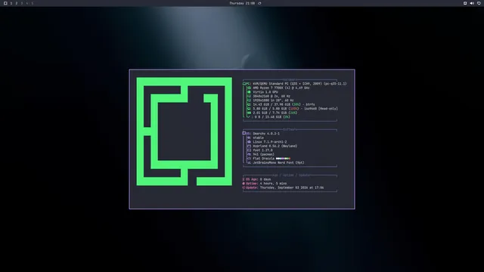Switch to workspace 5

click(x=32, y=3)
